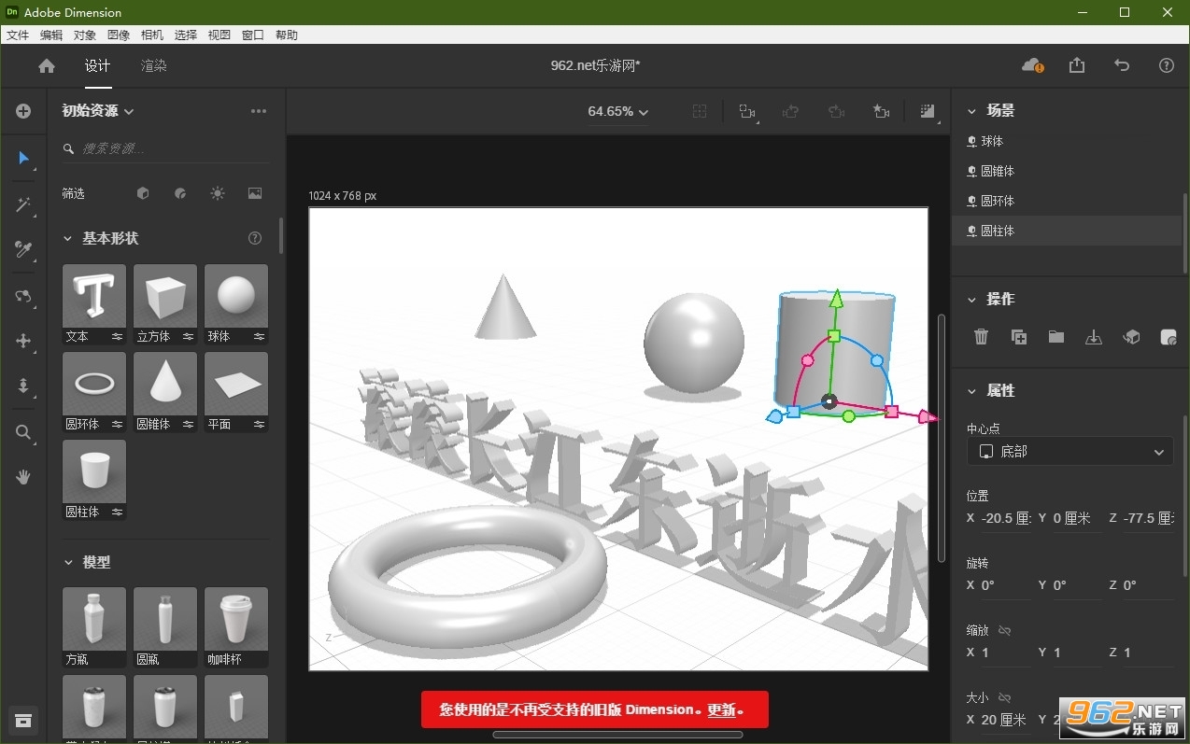Image resolution: width=1190 pixels, height=744 pixels.
Task: Filter assets by materials icon
Action: coord(180,193)
